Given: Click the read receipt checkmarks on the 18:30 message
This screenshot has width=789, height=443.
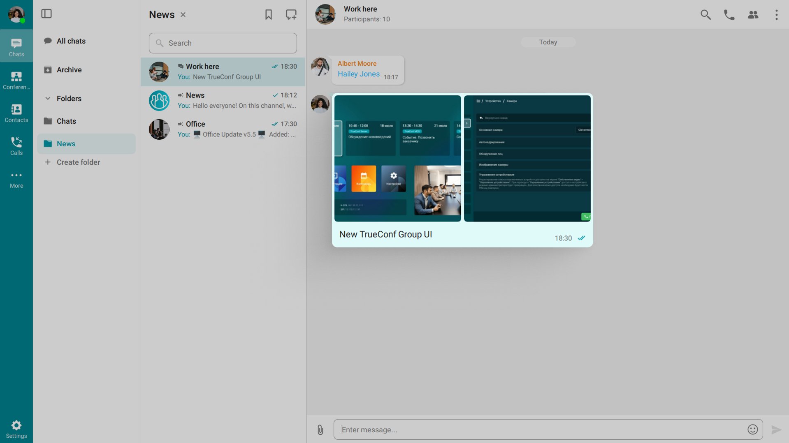Looking at the screenshot, I should pos(581,238).
